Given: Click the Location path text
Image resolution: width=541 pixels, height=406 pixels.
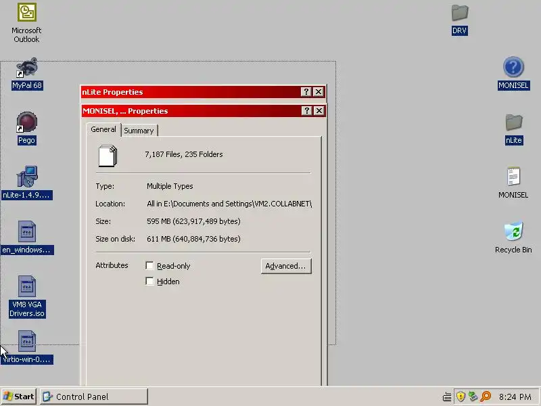Looking at the screenshot, I should click(x=229, y=204).
